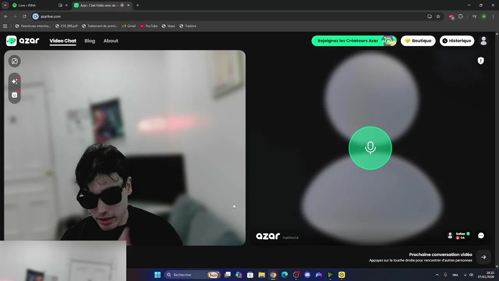
Task: Click Prochaine conversation vidéo text
Action: 441,254
